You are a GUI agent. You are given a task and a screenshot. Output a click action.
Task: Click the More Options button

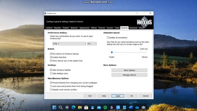[x=129, y=70]
